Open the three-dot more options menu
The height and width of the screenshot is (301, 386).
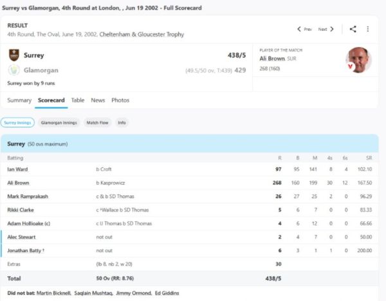tap(368, 29)
